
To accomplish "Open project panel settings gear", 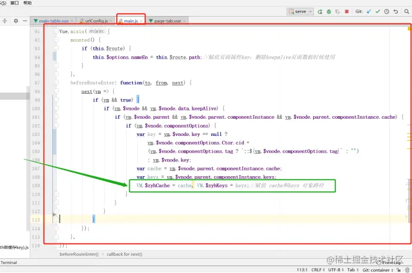I will pyautogui.click(x=15, y=21).
